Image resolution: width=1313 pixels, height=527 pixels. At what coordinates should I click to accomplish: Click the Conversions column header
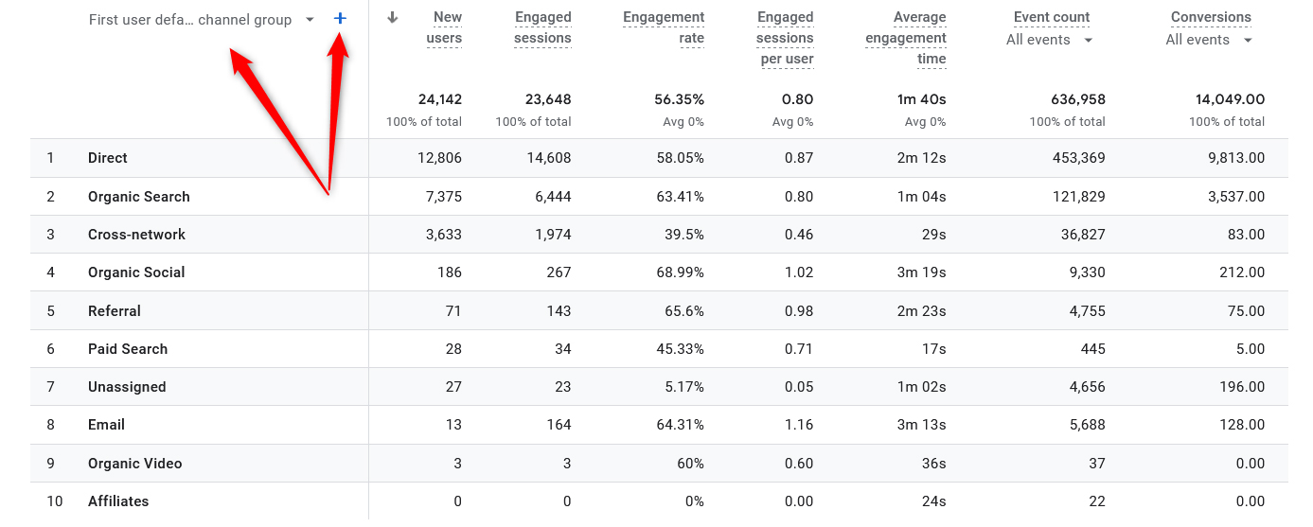click(x=1211, y=17)
